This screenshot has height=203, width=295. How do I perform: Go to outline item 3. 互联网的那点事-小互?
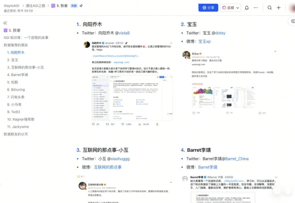[x=25, y=67]
